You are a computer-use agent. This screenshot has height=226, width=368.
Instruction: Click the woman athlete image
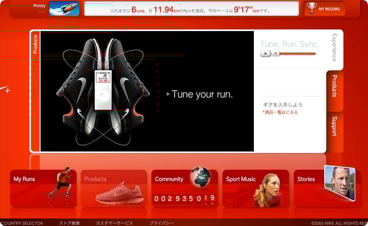pyautogui.click(x=268, y=190)
